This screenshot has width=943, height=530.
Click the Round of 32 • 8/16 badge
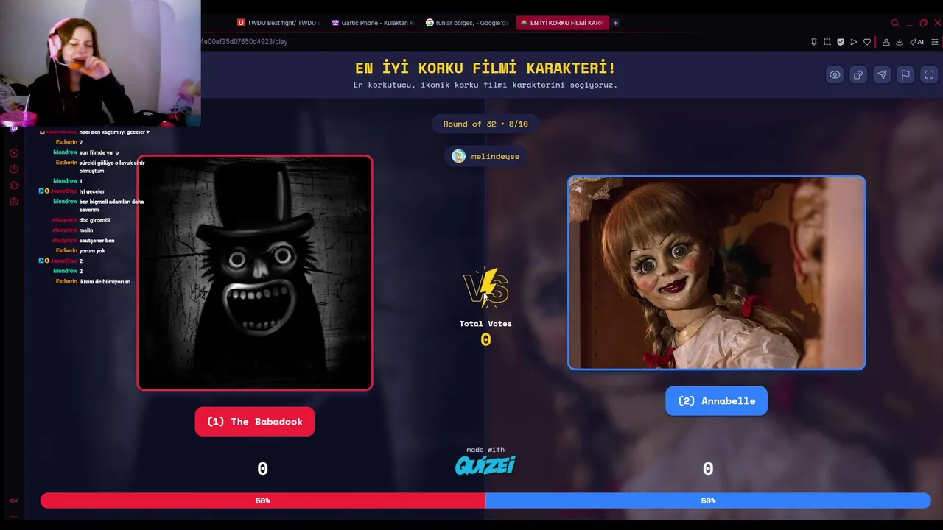click(485, 124)
